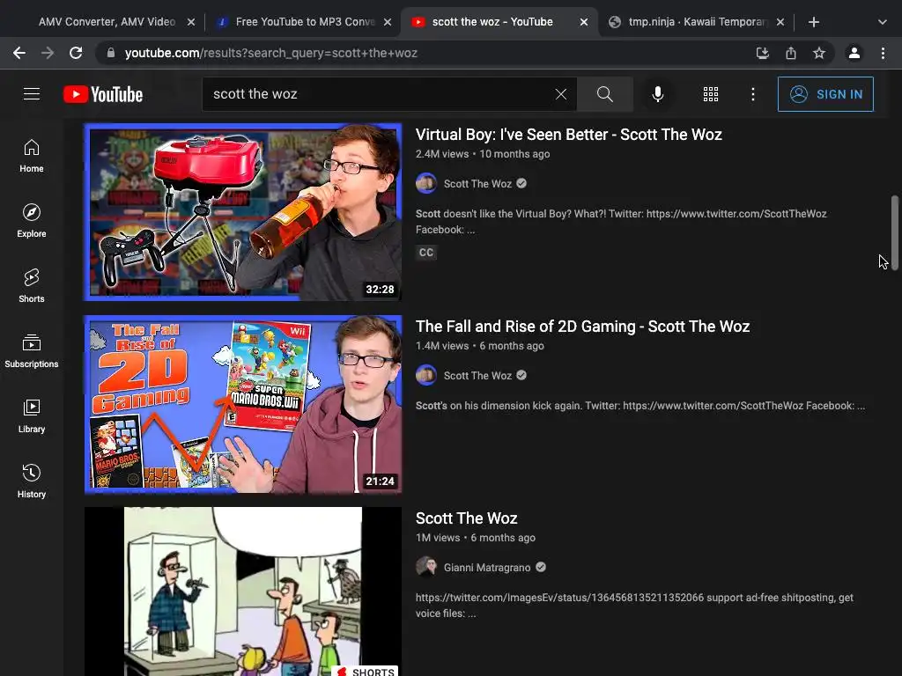Close the scott the woz YouTube tab
902x676 pixels.
point(584,22)
